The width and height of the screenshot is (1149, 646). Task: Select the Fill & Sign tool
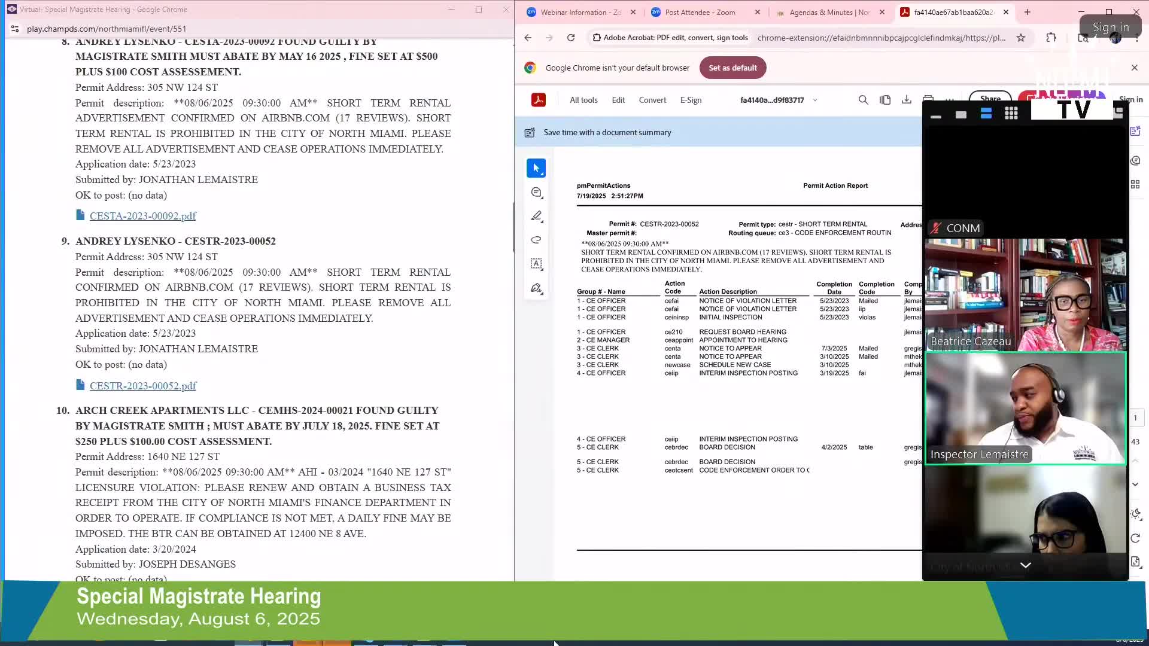click(x=536, y=288)
